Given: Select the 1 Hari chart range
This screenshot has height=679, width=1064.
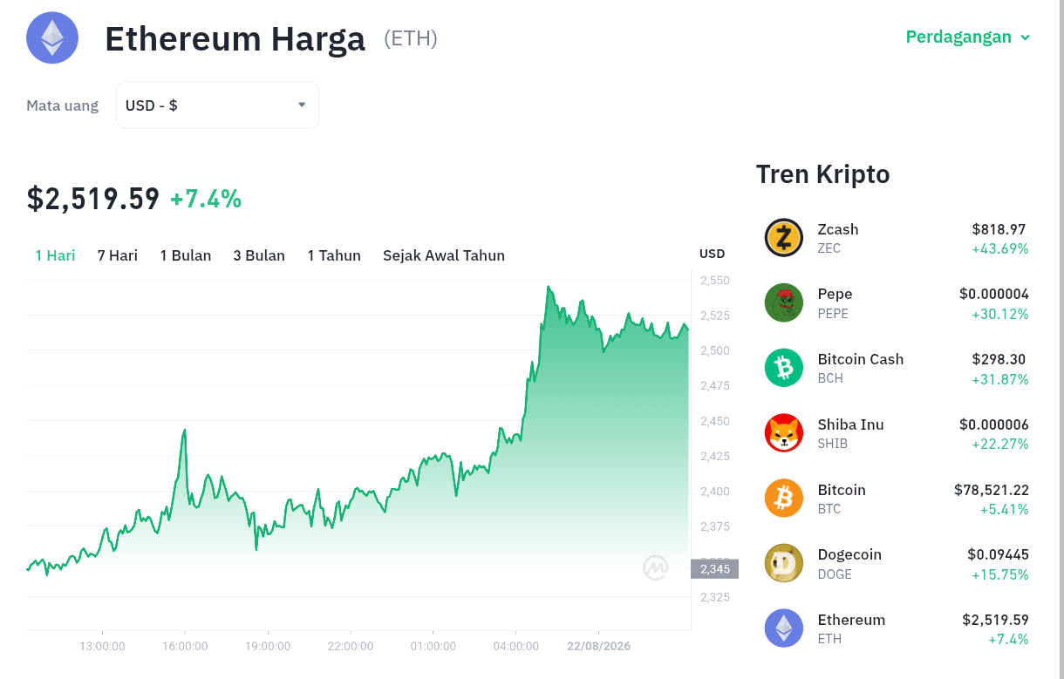Looking at the screenshot, I should coord(55,255).
